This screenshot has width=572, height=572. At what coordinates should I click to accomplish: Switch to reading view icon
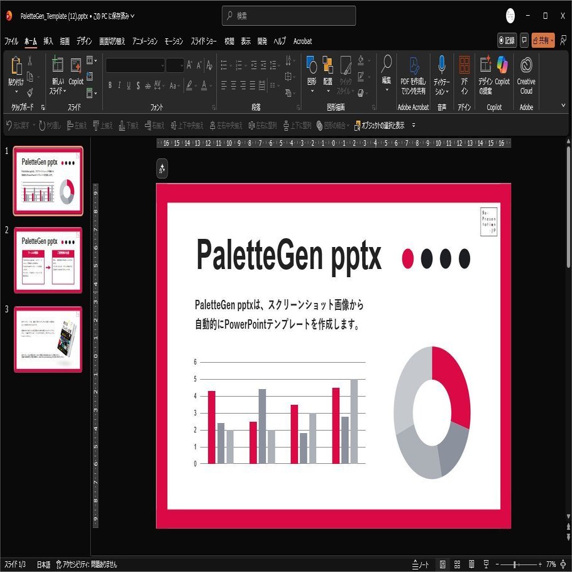click(x=471, y=564)
